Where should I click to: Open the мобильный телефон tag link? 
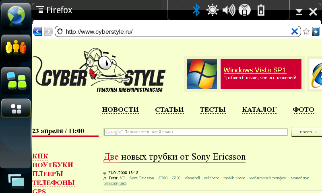point(268,178)
